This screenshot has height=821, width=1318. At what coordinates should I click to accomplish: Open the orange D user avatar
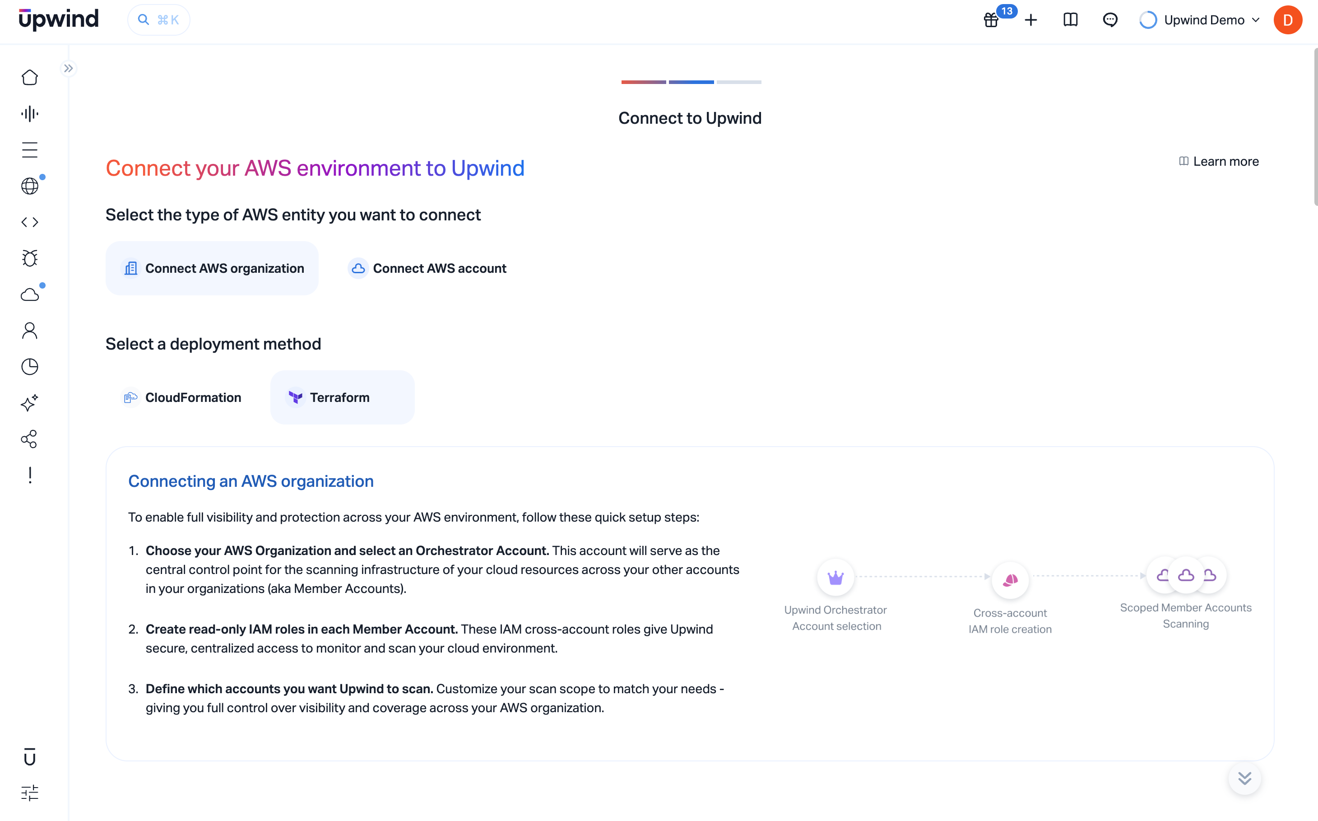point(1288,20)
